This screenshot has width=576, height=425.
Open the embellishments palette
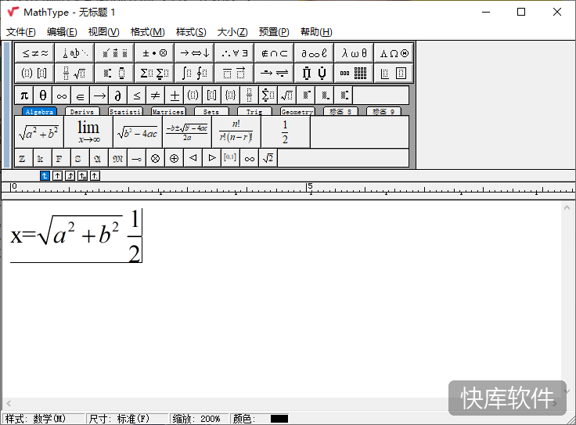[114, 53]
